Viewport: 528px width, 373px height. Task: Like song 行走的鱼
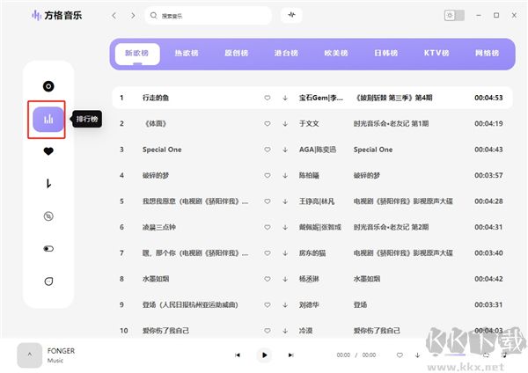[268, 98]
